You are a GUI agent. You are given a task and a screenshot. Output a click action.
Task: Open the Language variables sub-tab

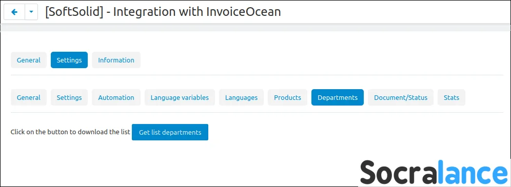[x=180, y=97]
